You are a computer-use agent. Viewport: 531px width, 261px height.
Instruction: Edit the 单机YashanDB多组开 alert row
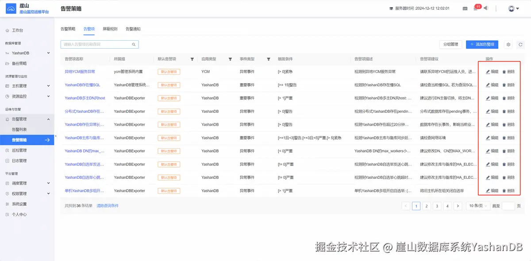(492, 191)
